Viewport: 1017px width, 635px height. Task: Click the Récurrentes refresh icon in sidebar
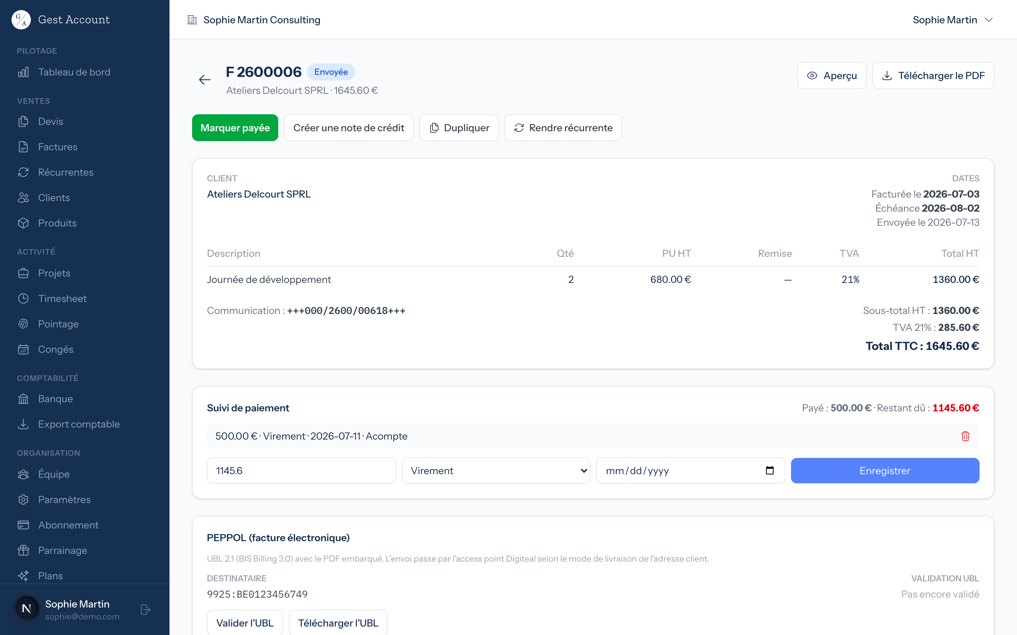pos(24,172)
